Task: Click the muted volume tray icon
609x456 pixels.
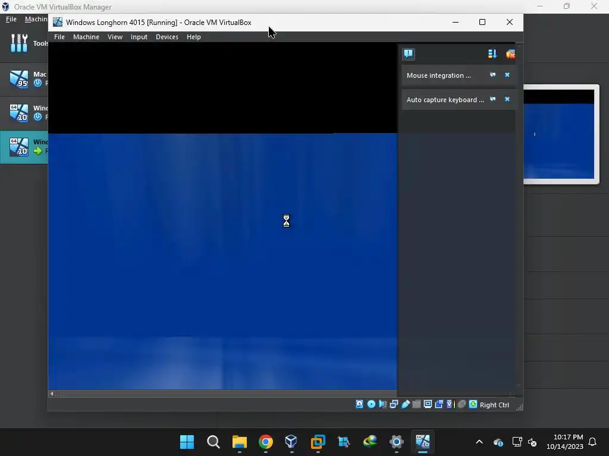Action: pos(532,442)
